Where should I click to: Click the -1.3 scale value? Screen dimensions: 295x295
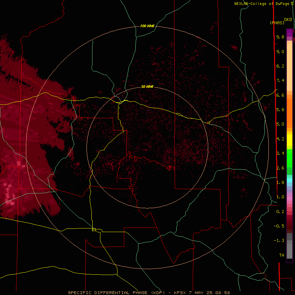tap(279, 241)
